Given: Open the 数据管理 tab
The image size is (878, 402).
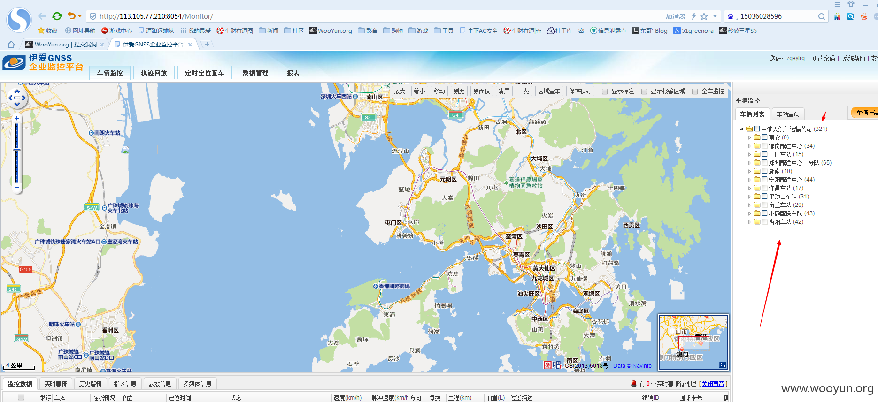Looking at the screenshot, I should 255,73.
